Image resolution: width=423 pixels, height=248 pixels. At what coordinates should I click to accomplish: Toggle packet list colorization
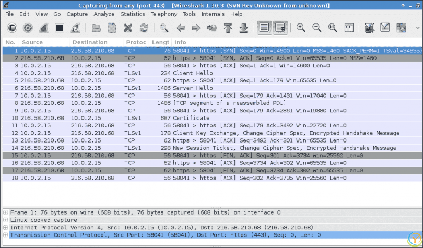(x=264, y=28)
